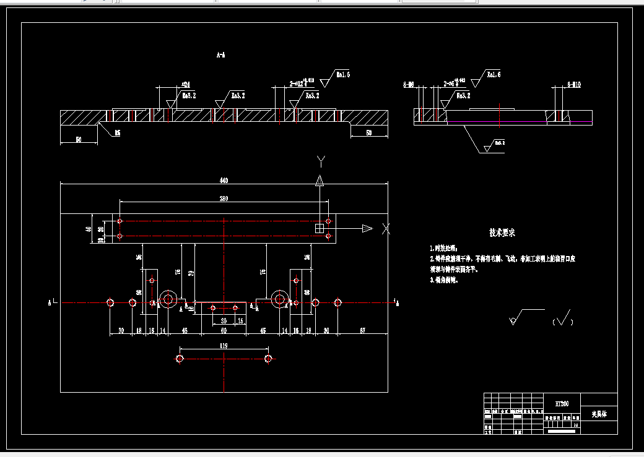Select Ra1.6 roughness above the side view

point(485,78)
